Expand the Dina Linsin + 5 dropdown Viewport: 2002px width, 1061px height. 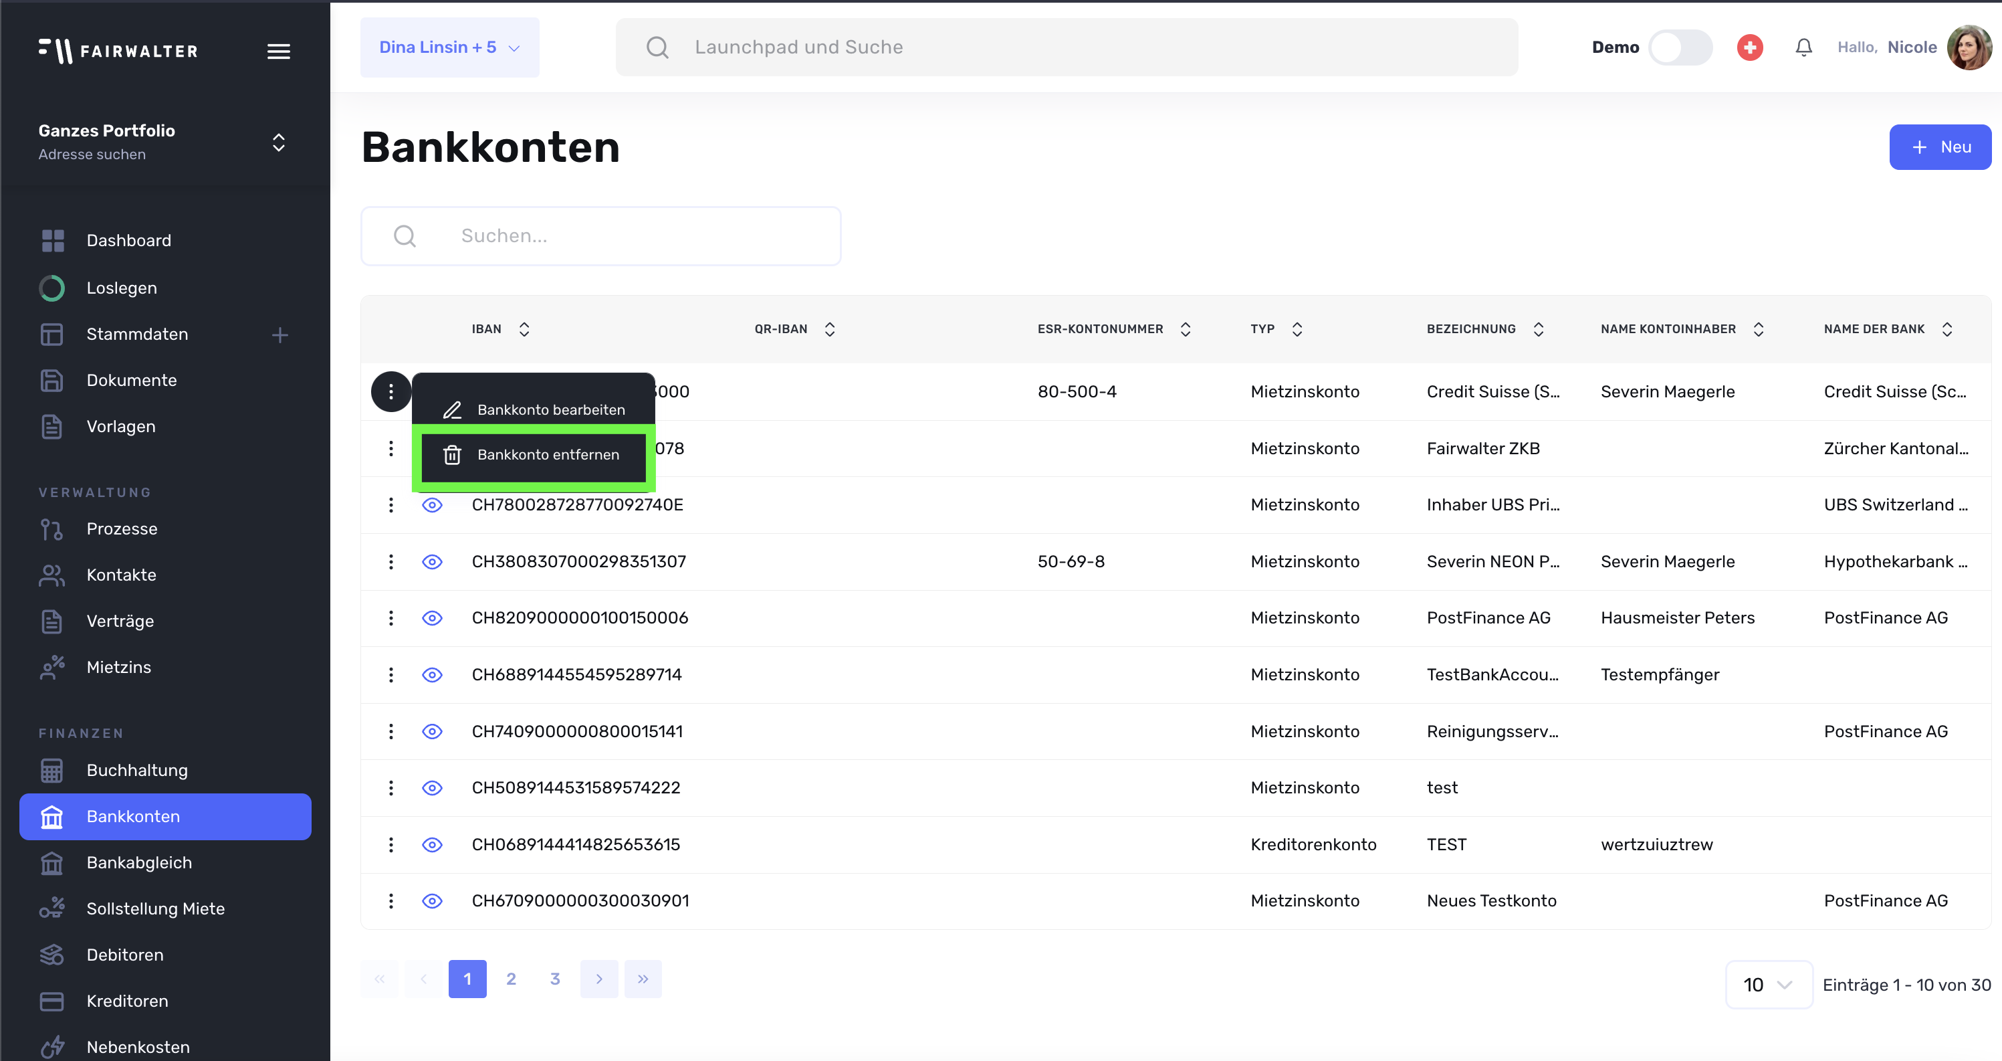[x=449, y=47]
